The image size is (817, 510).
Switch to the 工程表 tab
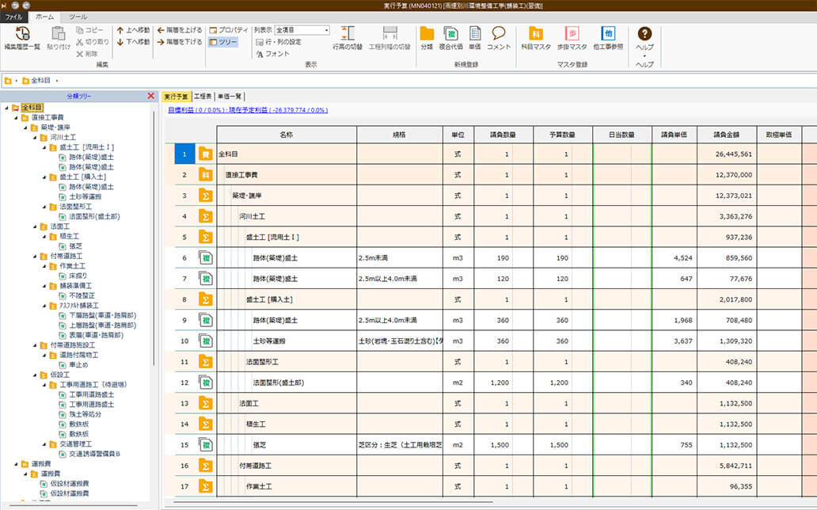point(203,96)
